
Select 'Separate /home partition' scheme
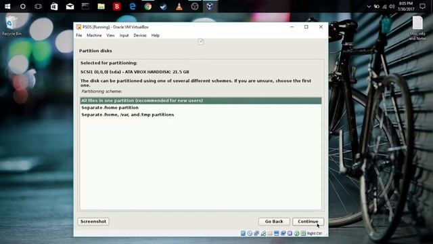pos(201,108)
